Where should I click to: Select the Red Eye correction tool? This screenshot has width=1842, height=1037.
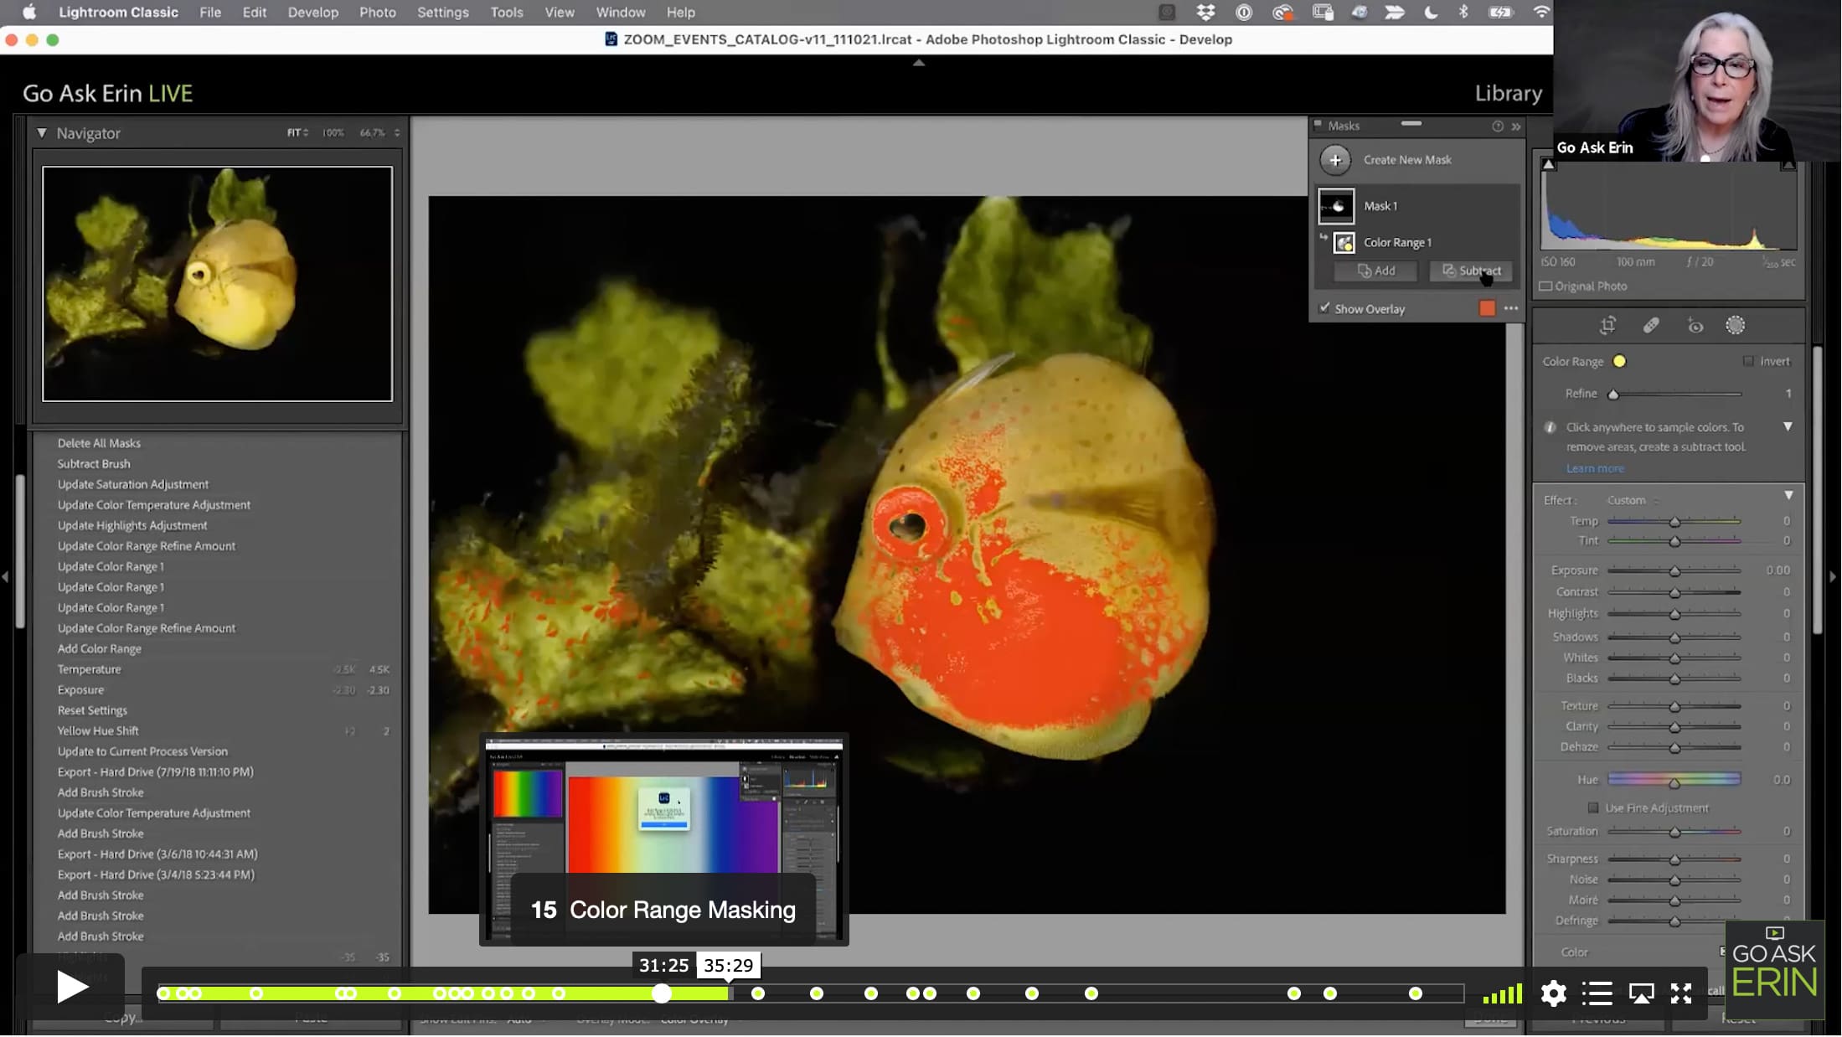(x=1695, y=326)
